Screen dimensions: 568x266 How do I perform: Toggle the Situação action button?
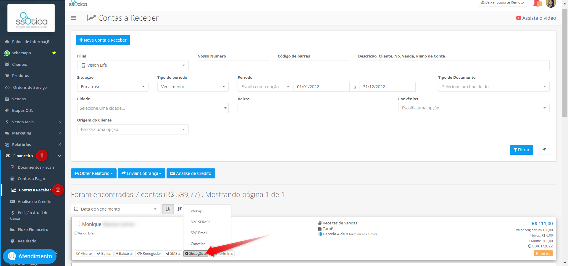click(x=196, y=254)
